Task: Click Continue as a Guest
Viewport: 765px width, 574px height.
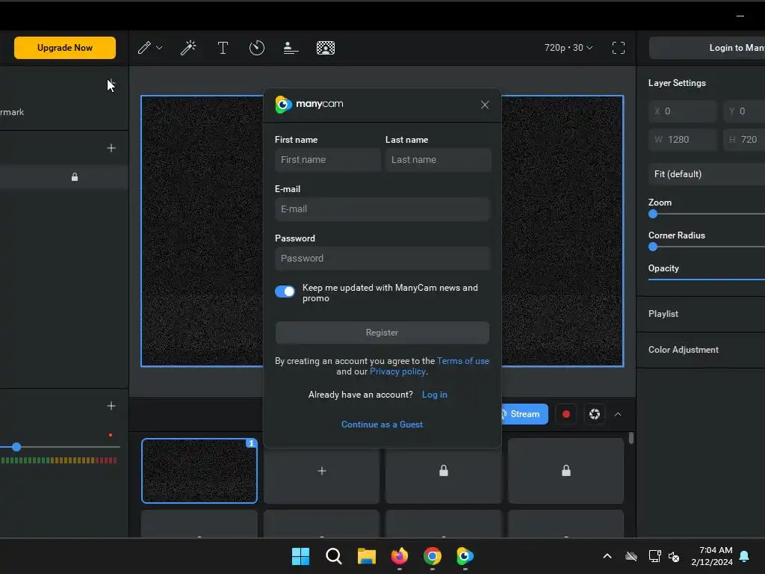Action: tap(382, 425)
